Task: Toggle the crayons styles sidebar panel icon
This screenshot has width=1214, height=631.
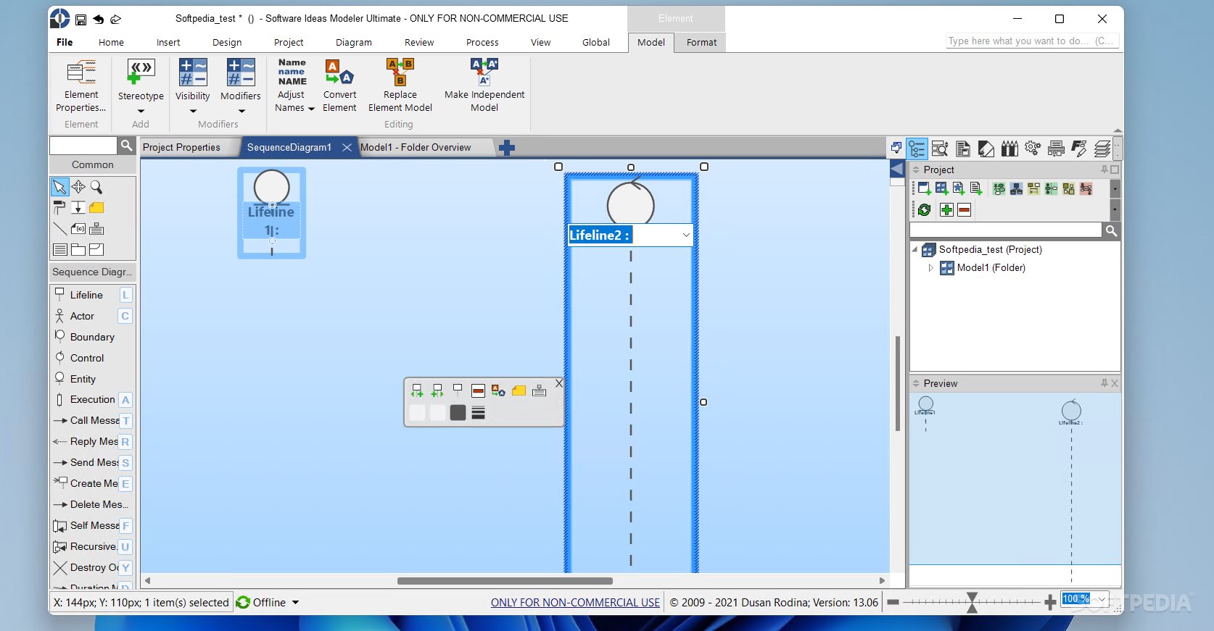Action: pos(1009,149)
